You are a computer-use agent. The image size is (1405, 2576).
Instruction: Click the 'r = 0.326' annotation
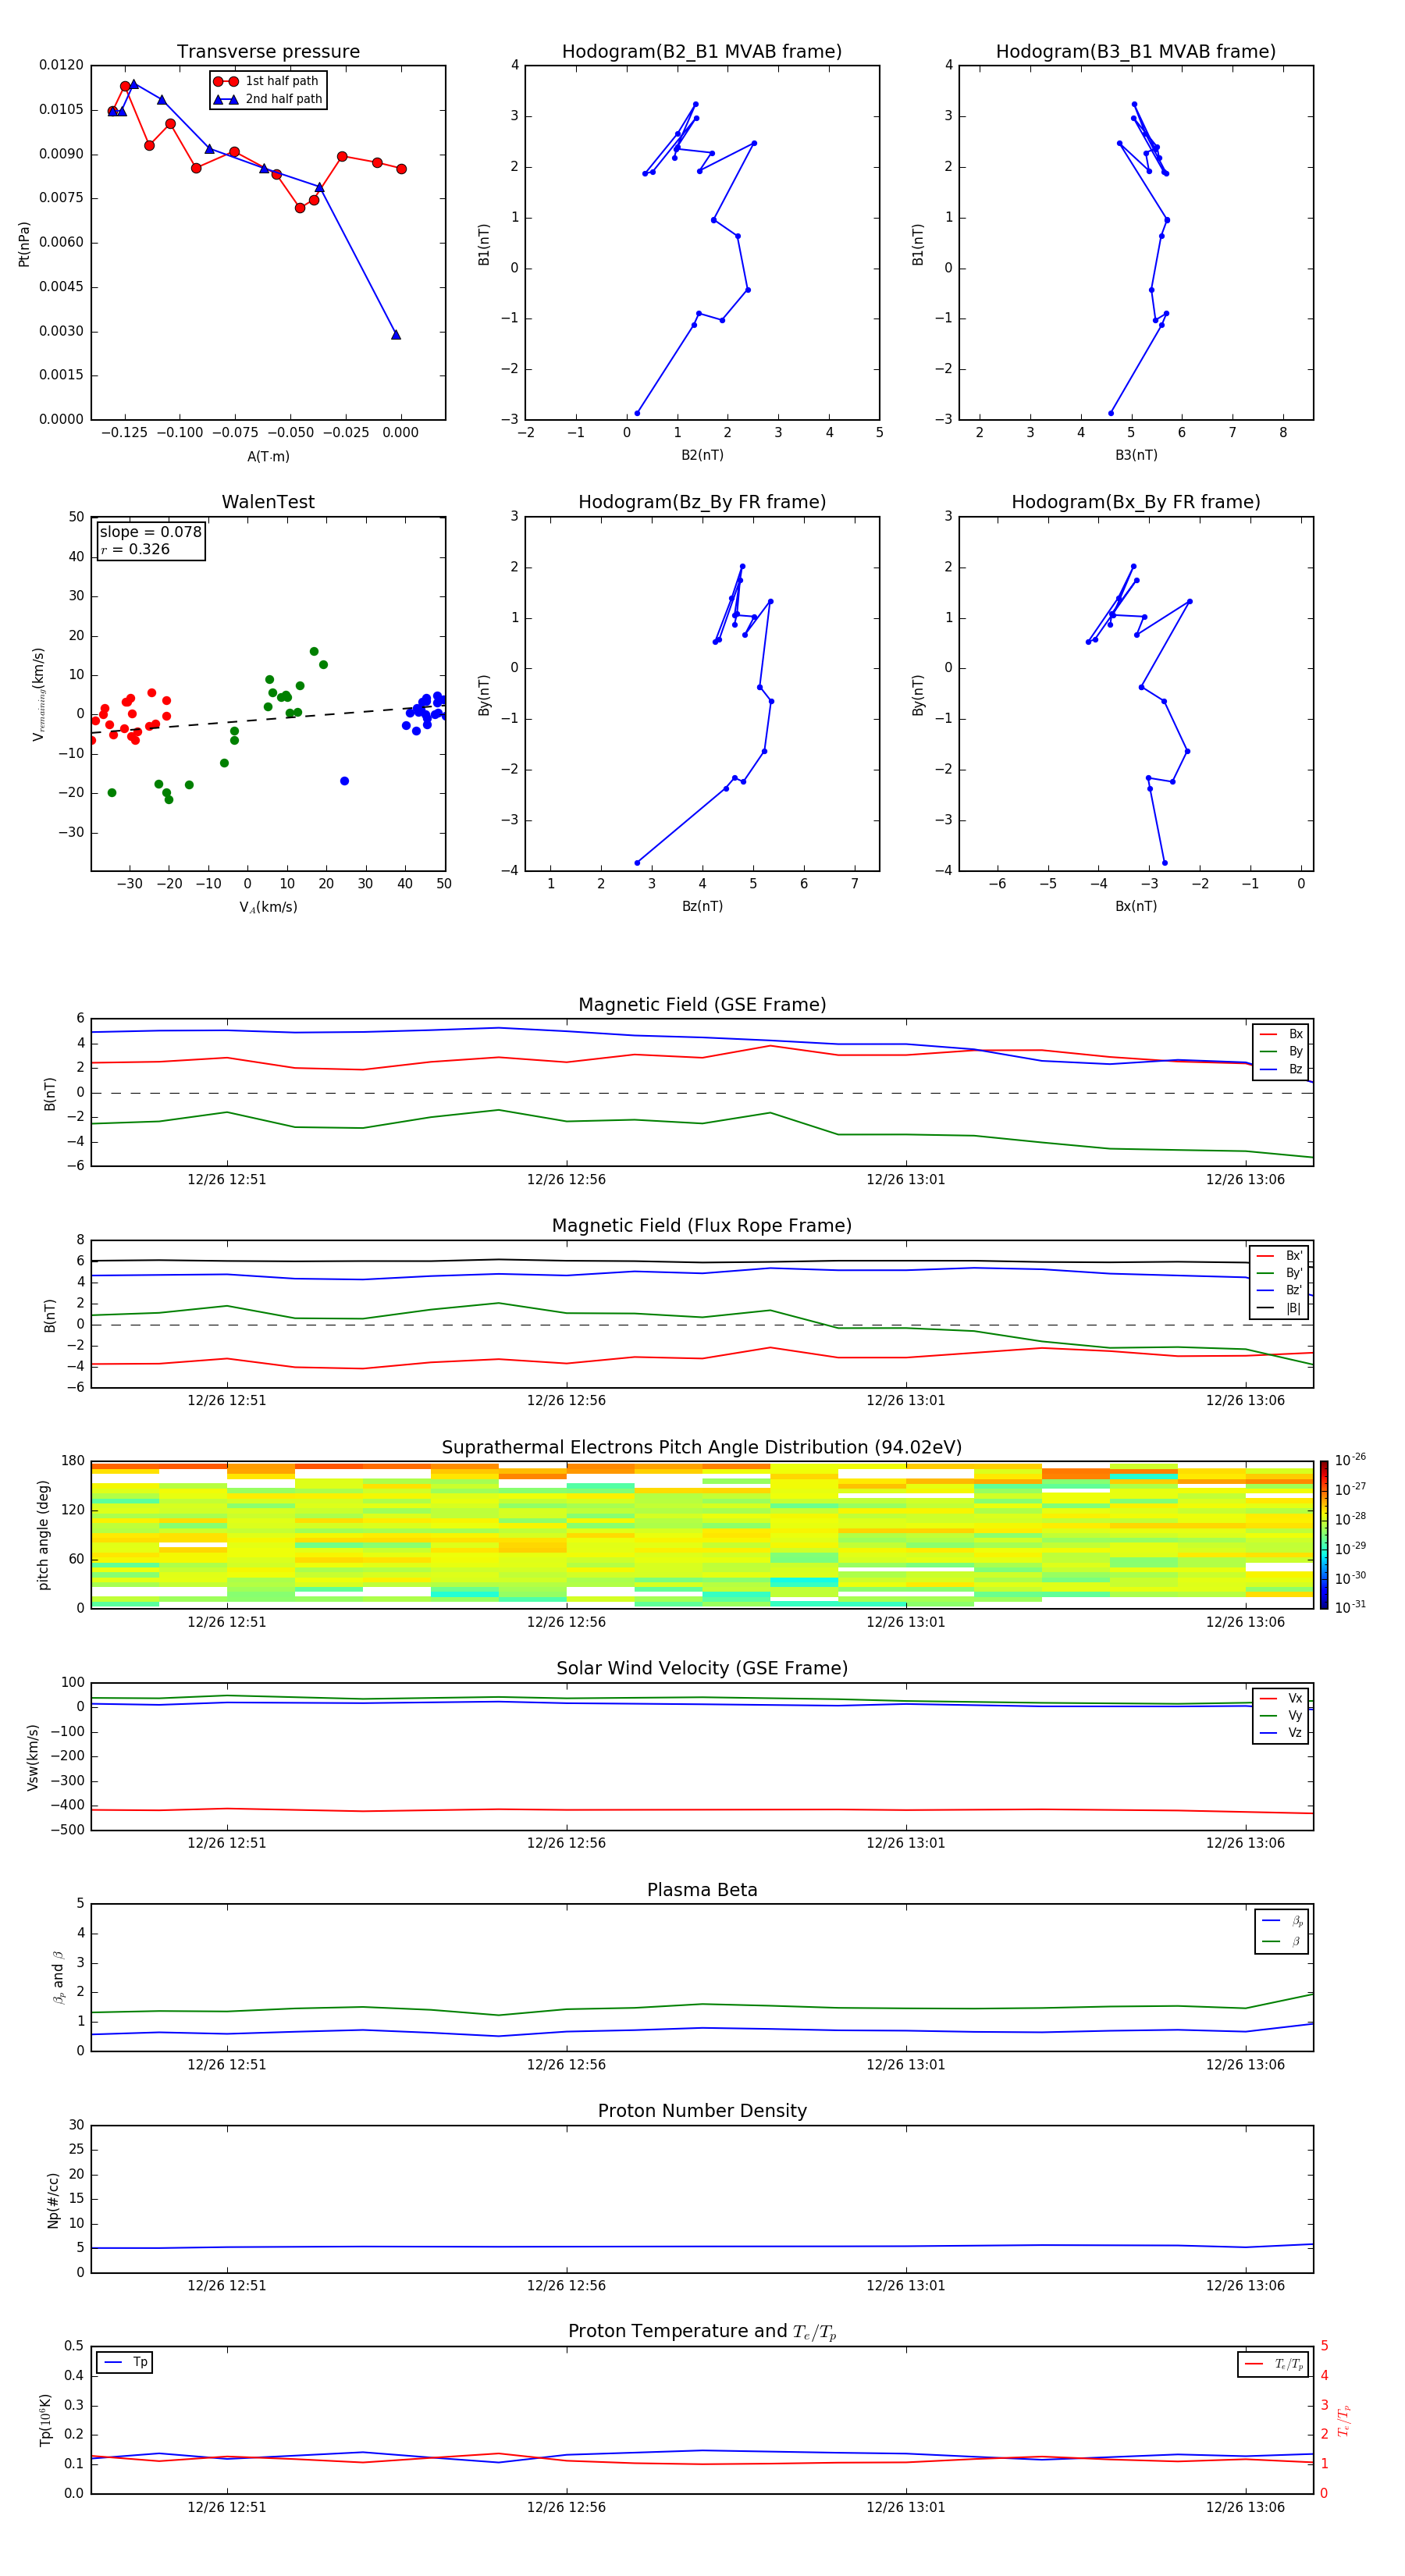[x=135, y=549]
